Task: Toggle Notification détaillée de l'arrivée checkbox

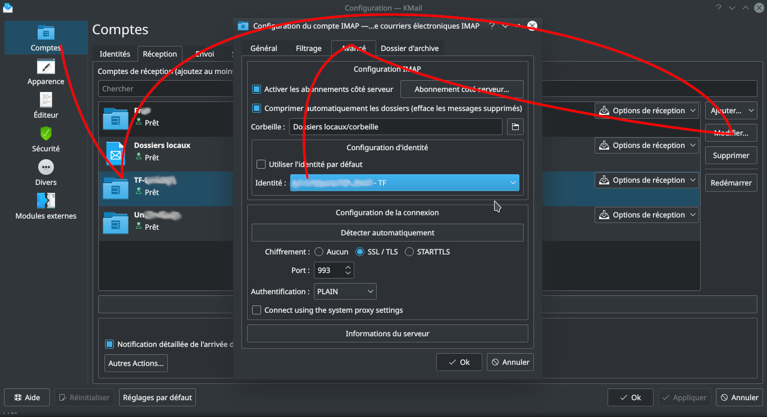Action: 109,344
